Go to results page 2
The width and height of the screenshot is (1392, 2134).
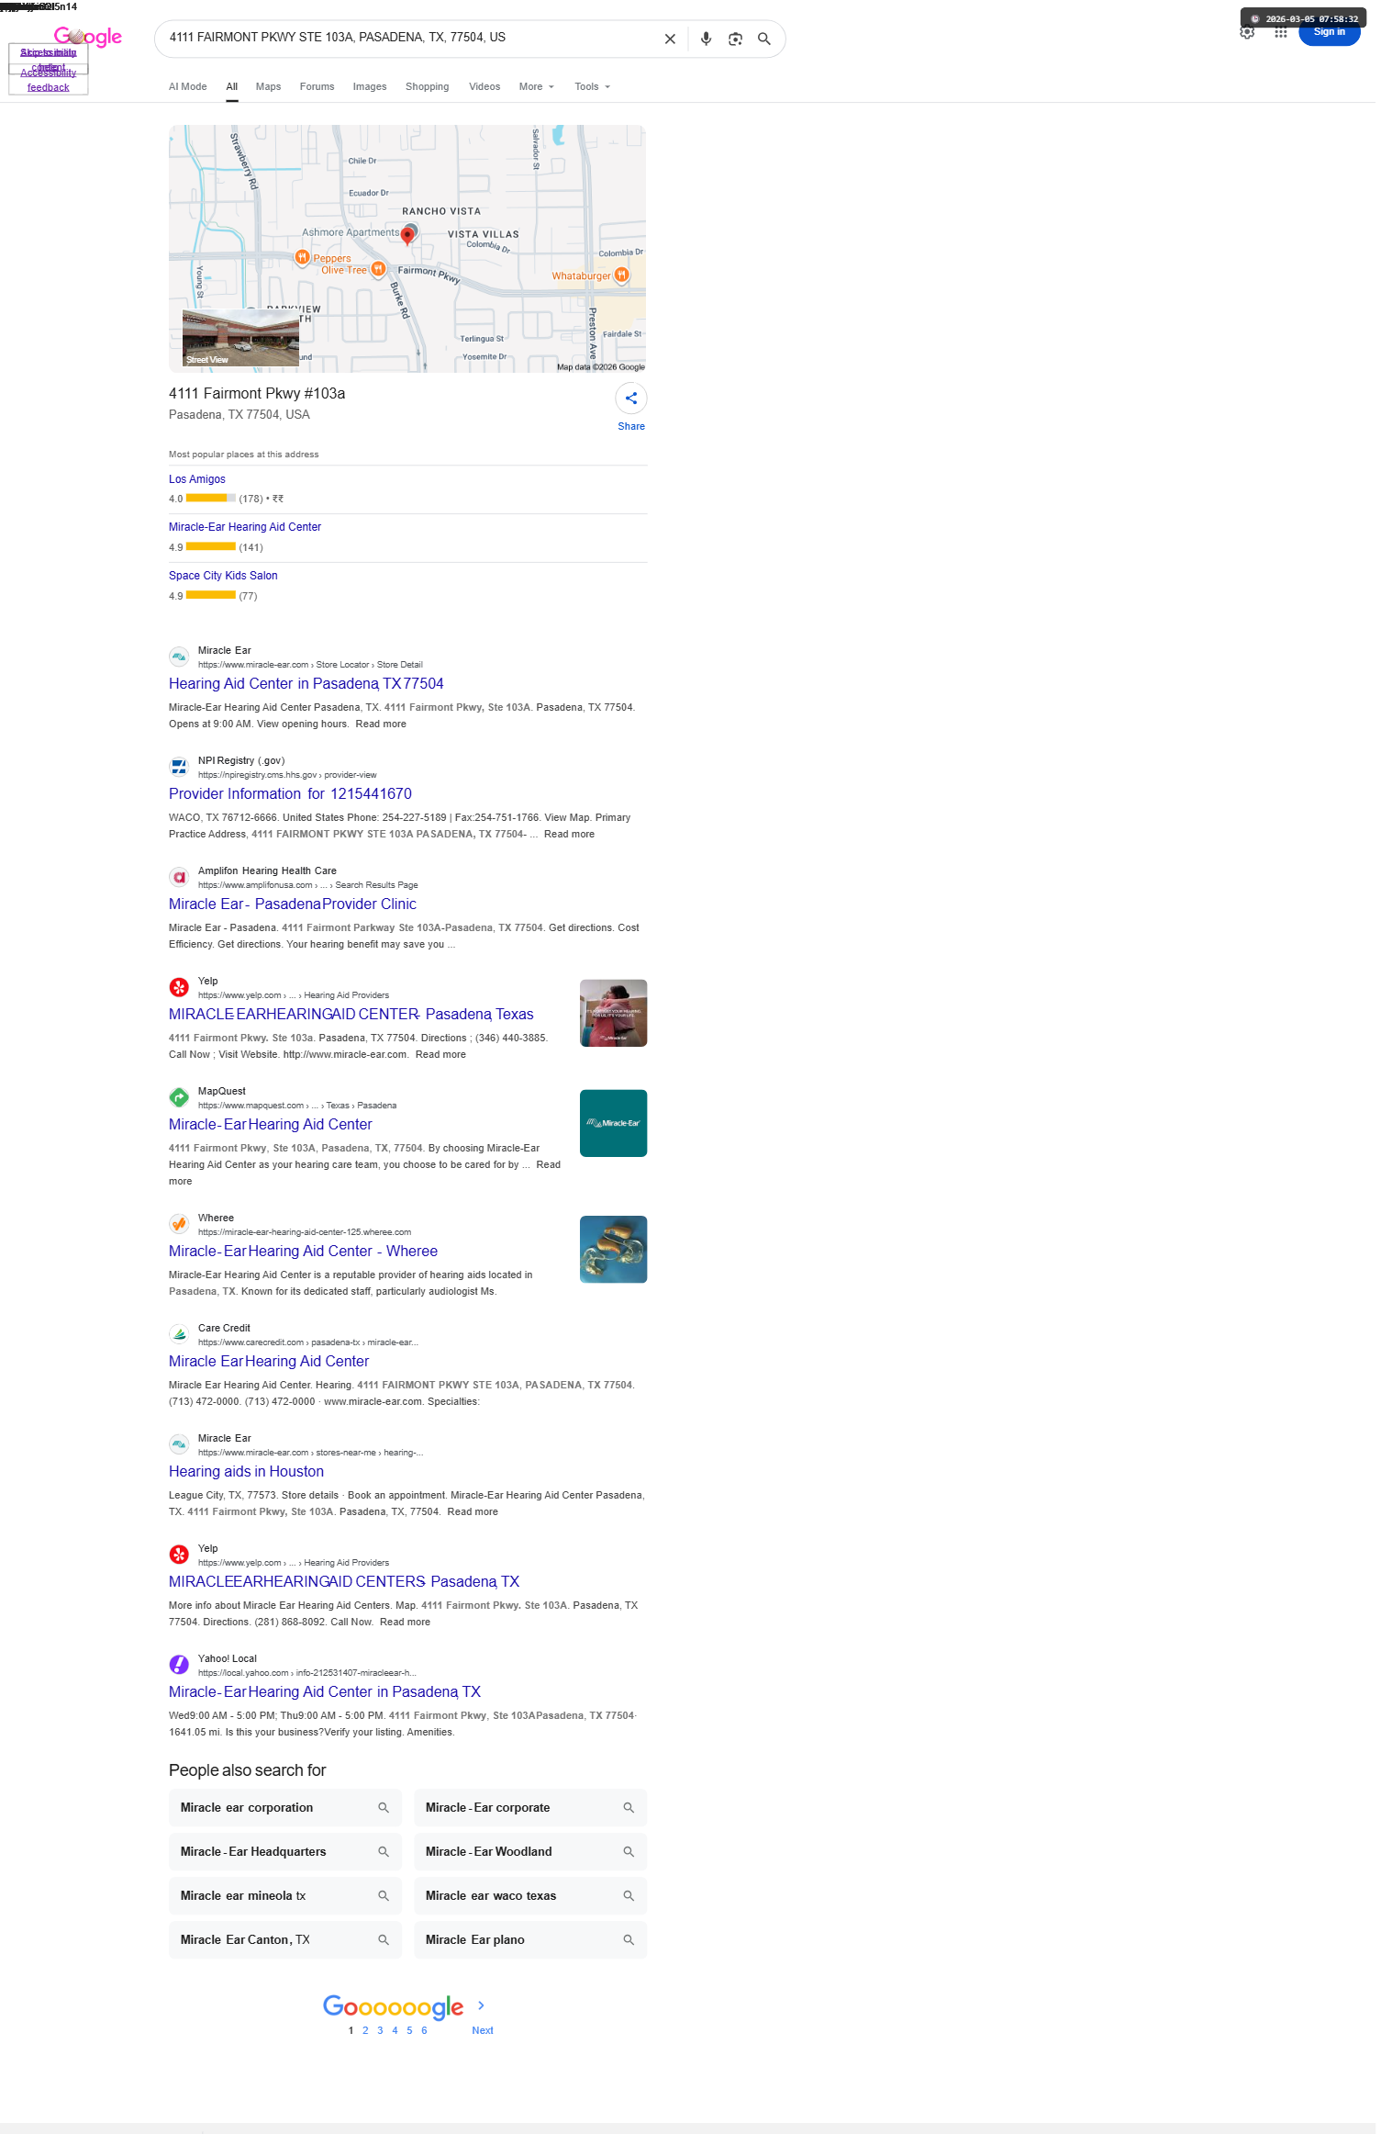click(x=365, y=2030)
